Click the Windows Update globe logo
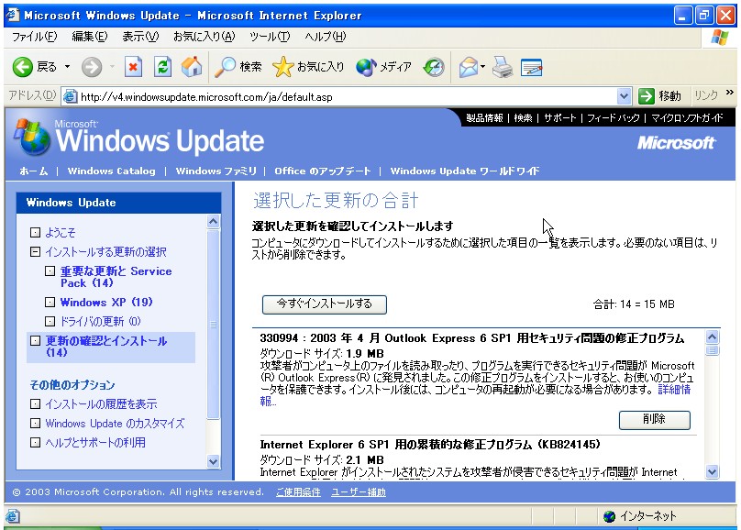 32,137
